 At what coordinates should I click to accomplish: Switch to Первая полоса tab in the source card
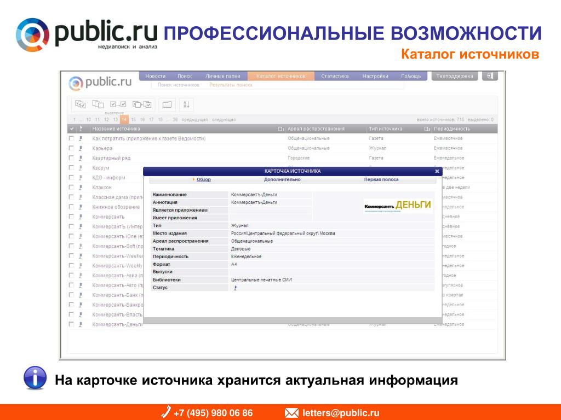(x=381, y=179)
